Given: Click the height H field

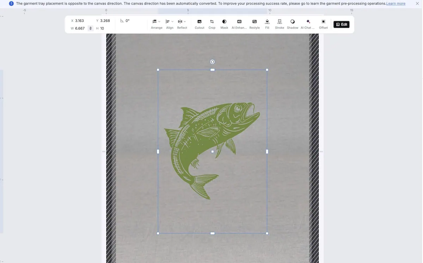Looking at the screenshot, I should click(x=102, y=28).
